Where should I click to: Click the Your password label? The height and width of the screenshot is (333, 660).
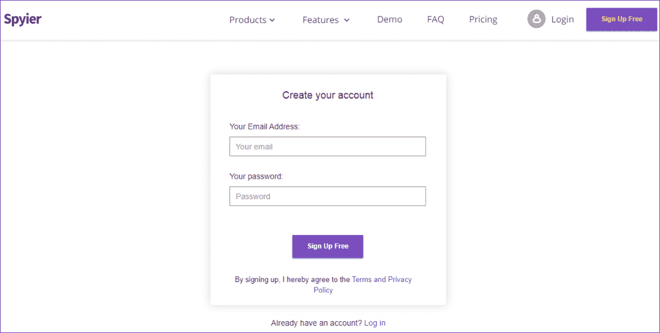[256, 177]
